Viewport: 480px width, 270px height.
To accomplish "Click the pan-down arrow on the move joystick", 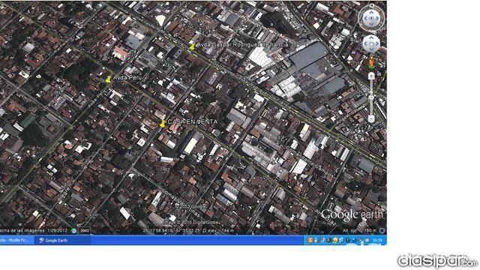I will 371,49.
